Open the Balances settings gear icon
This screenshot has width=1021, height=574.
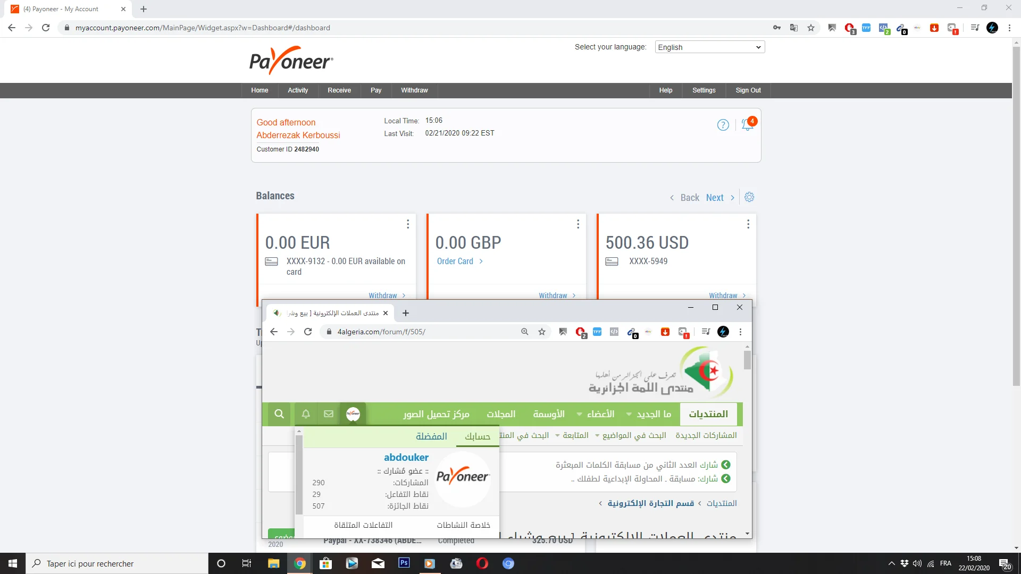(749, 197)
